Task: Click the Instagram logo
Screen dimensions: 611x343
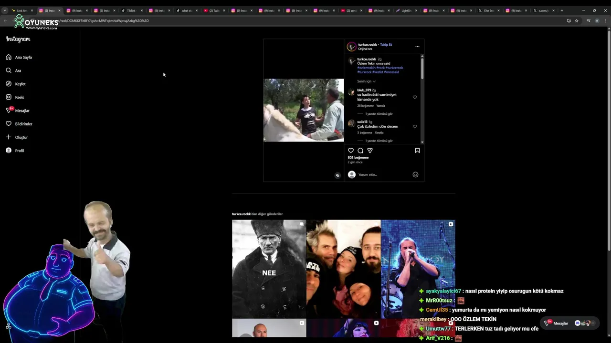Action: (x=18, y=39)
